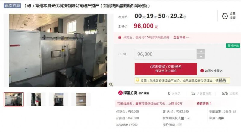
Task: Click the 如何交钱报名 link
Action: click(x=213, y=71)
